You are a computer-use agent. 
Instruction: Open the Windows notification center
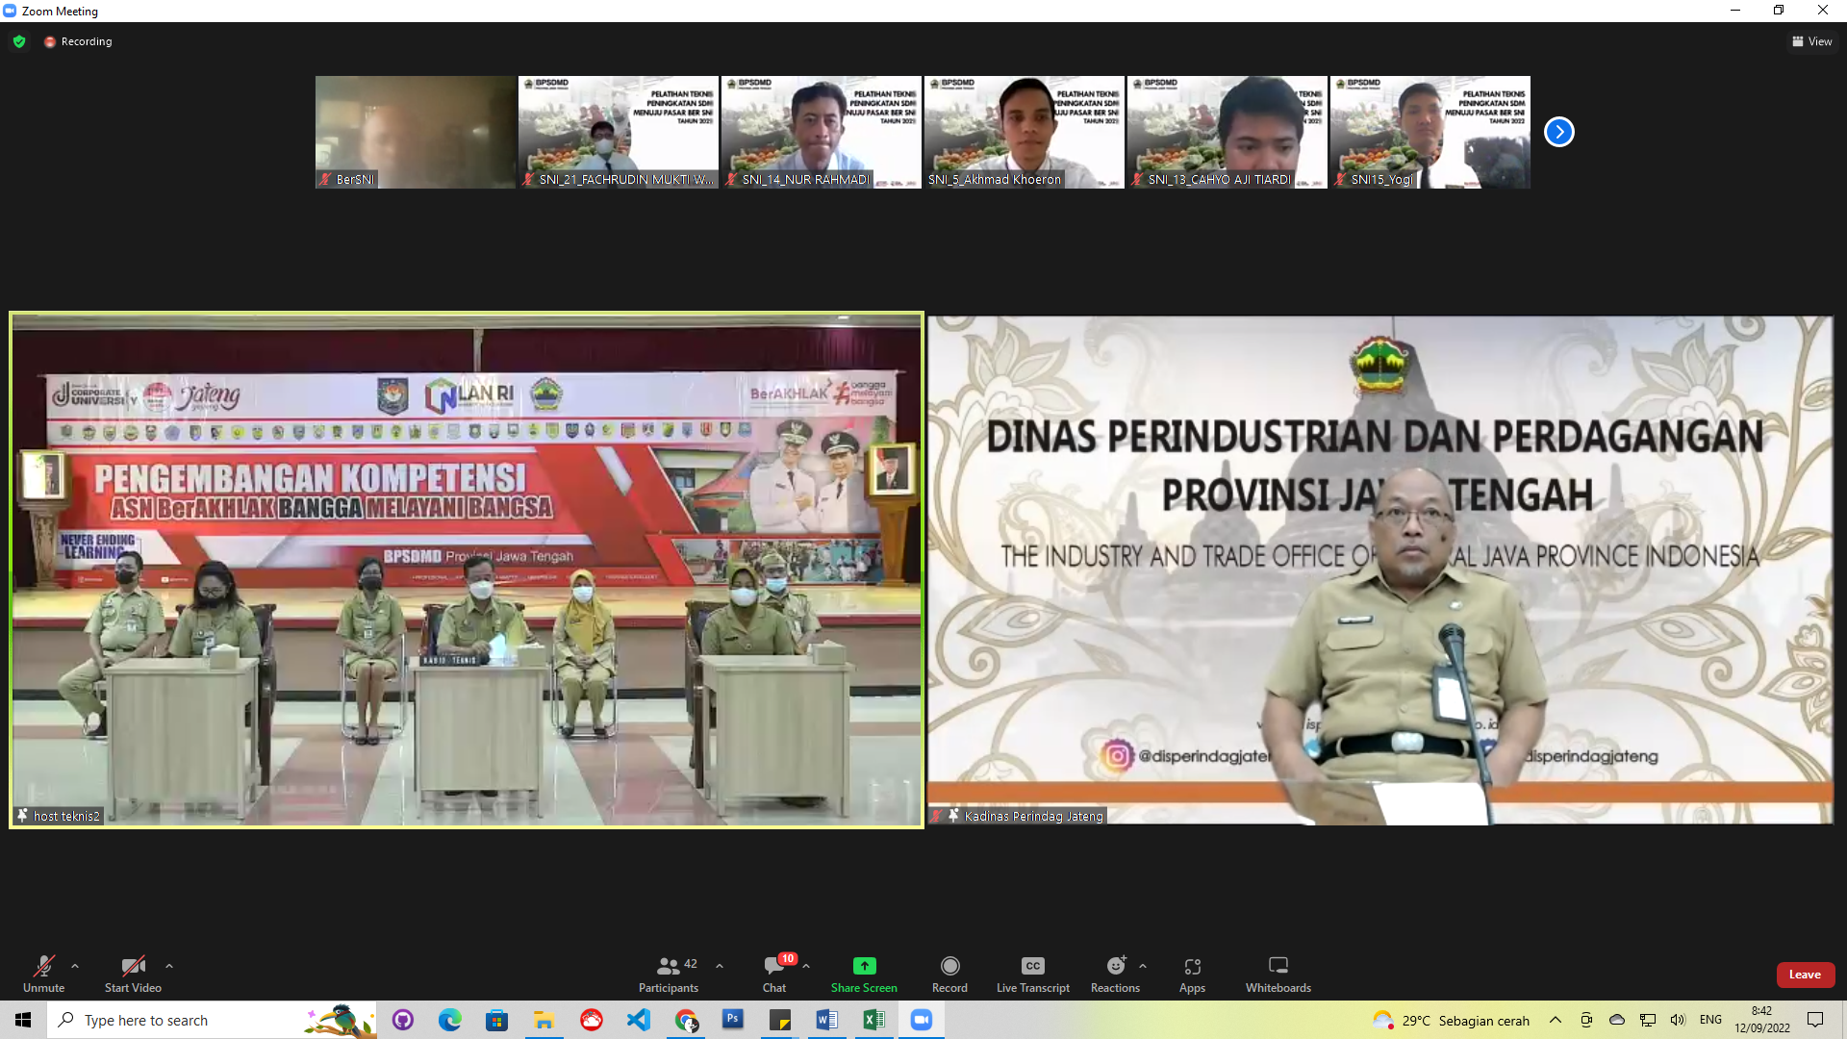pyautogui.click(x=1815, y=1020)
